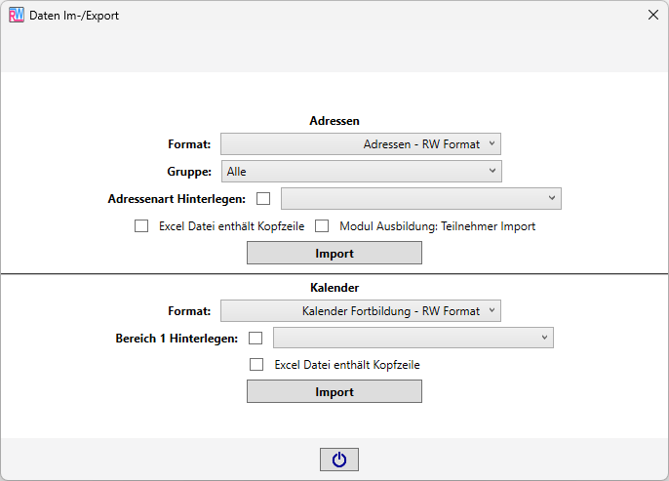Click the RW application icon in the title bar
The image size is (669, 481).
coord(17,16)
